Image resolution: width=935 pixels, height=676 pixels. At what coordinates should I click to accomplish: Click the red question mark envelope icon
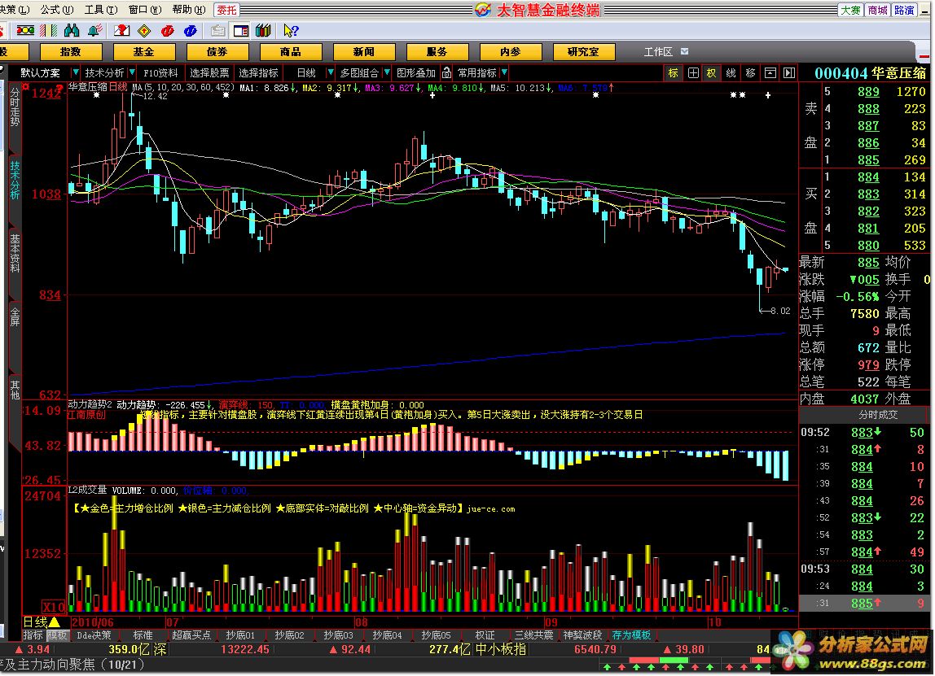coord(121,30)
